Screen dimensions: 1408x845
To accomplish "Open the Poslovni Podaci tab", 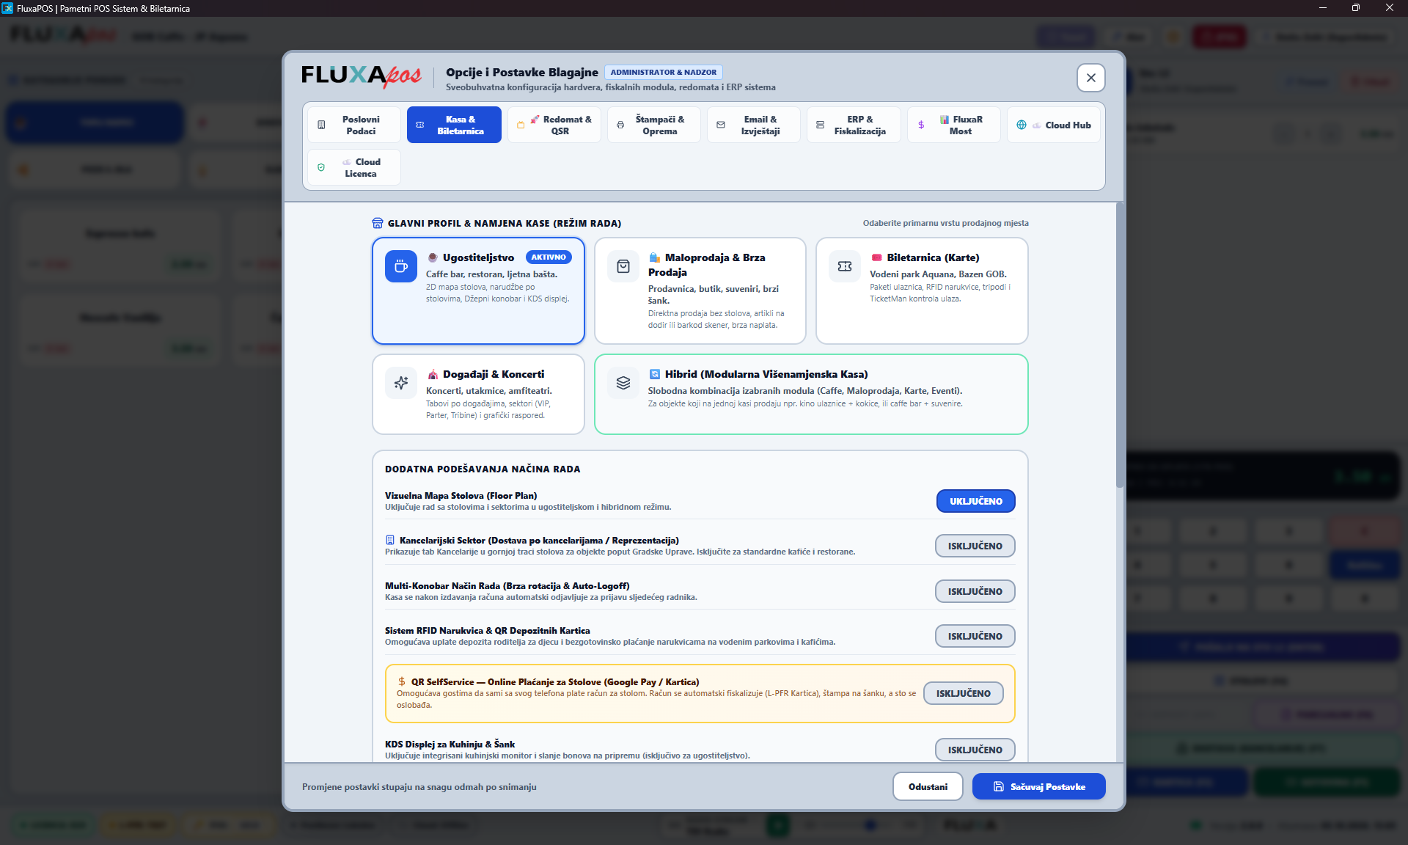I will (354, 125).
